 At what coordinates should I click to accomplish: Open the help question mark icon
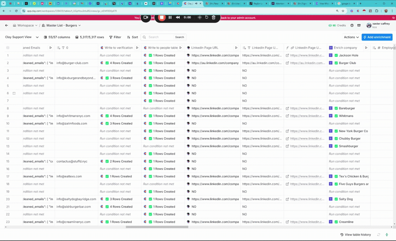click(352, 25)
